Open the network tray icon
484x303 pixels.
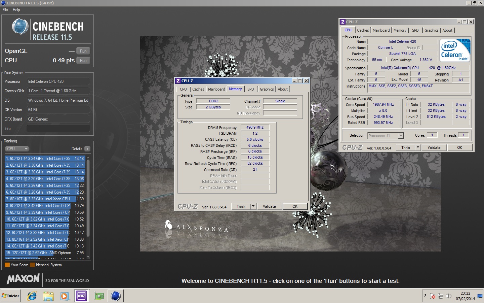click(441, 296)
